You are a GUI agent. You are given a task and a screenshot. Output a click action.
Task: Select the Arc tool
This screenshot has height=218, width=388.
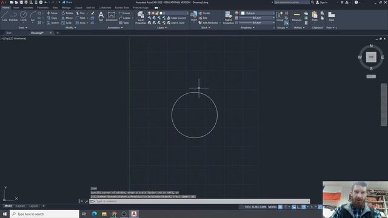click(33, 16)
